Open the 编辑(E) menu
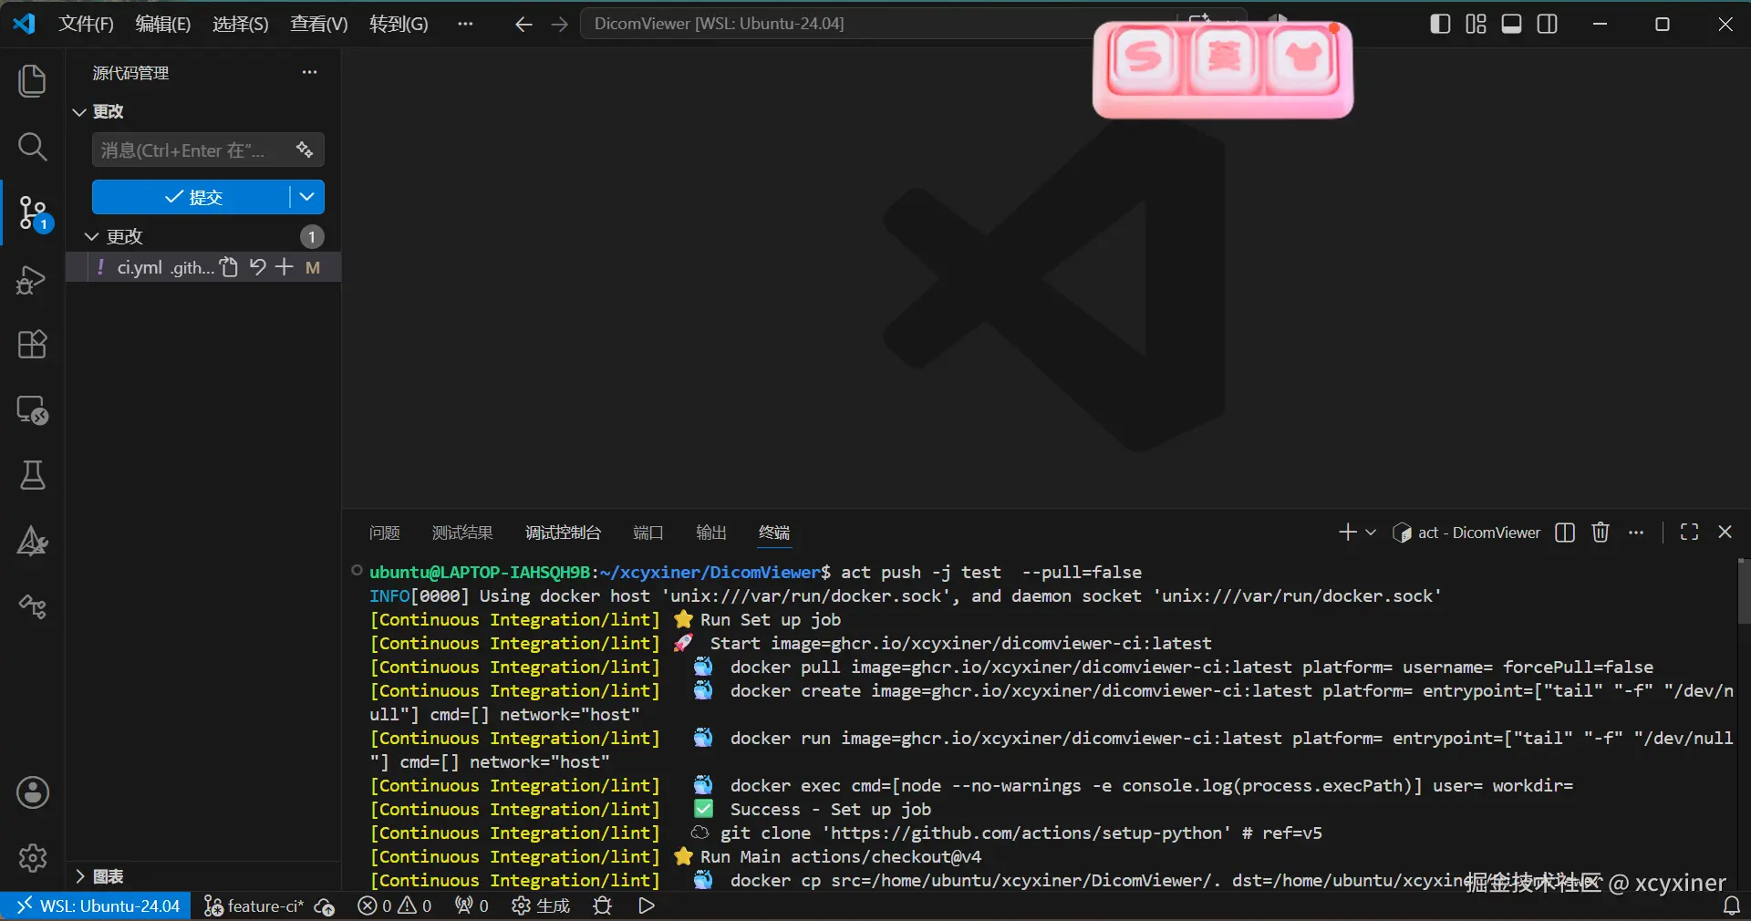The width and height of the screenshot is (1751, 921). (163, 25)
